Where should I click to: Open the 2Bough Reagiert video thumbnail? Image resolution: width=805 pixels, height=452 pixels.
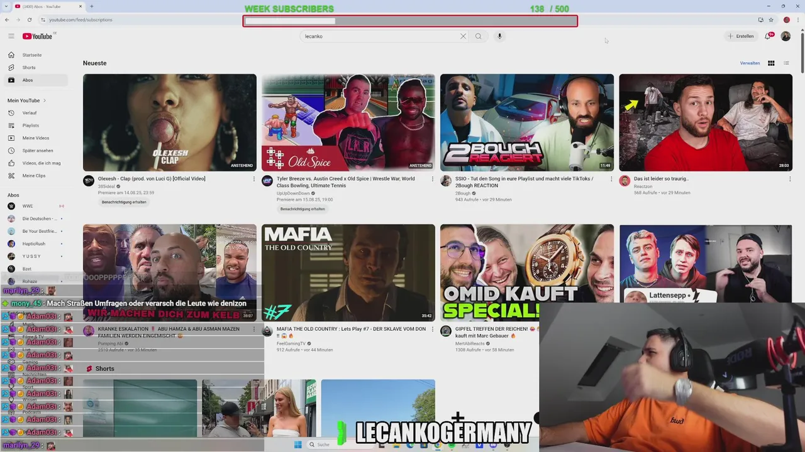point(527,122)
